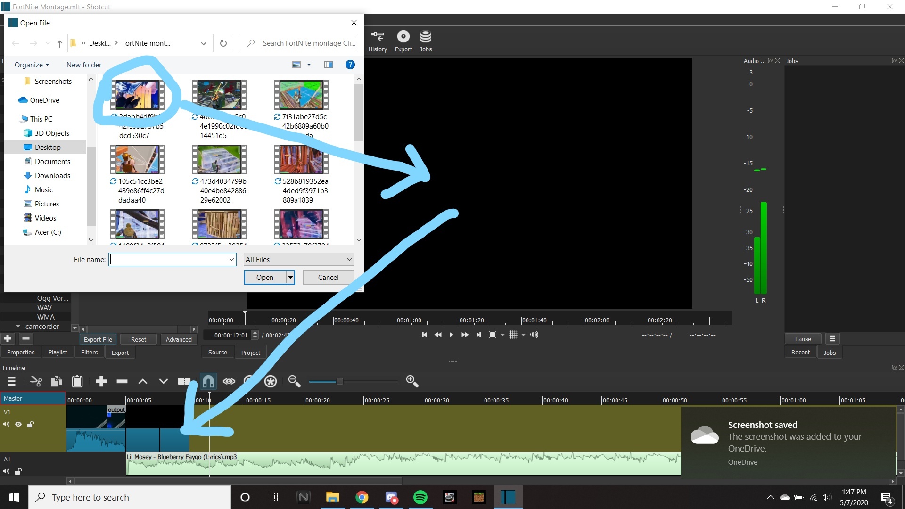
Task: Switch to the Project tab in Shotcut
Action: tap(250, 353)
